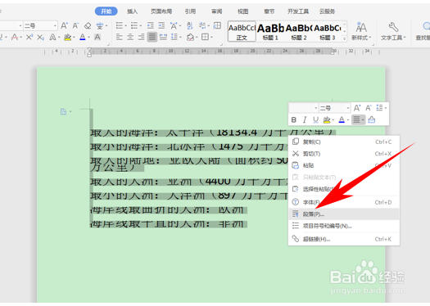Clear formatting with the eraser icon
Screen dimensions: 430x306
(88, 25)
